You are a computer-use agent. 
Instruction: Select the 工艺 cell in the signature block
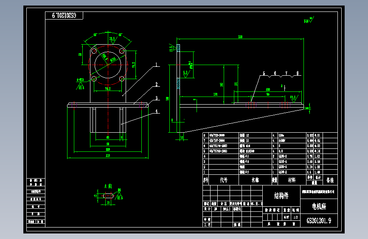[x=207, y=225]
